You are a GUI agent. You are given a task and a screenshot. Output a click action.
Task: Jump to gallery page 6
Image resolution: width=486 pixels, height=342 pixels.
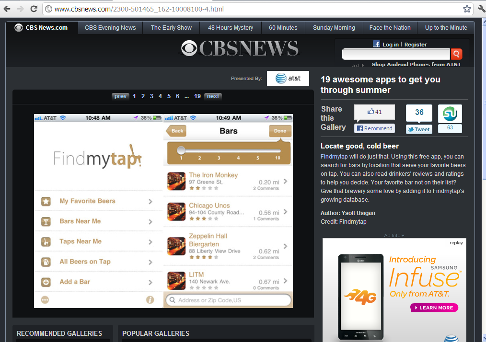coord(178,96)
